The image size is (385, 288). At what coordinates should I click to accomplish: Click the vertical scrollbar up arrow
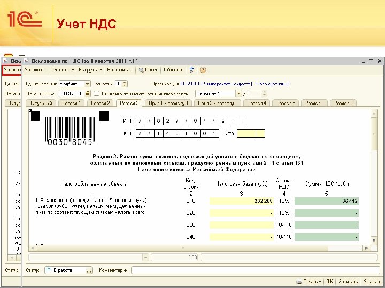pyautogui.click(x=374, y=113)
